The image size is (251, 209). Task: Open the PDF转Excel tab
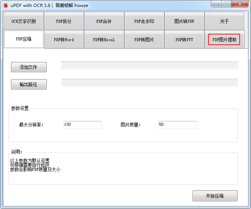coord(104,40)
